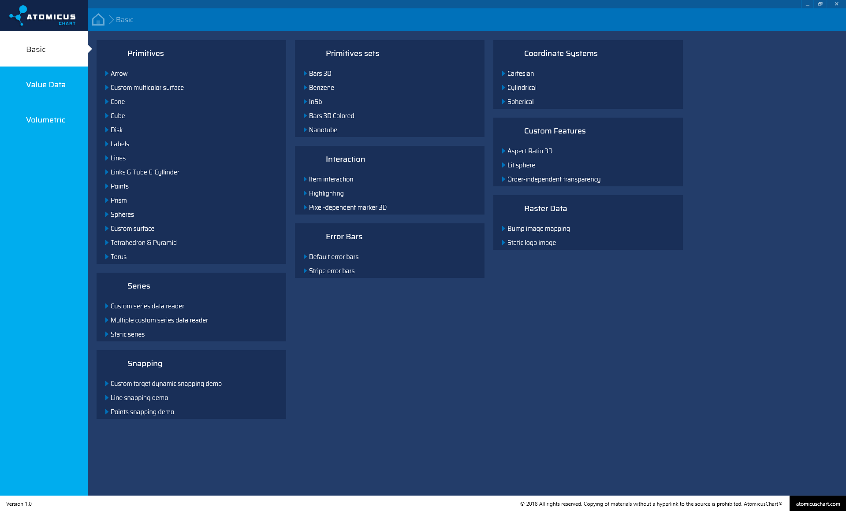Switch to the Value Data tab
846x511 pixels.
click(x=45, y=85)
